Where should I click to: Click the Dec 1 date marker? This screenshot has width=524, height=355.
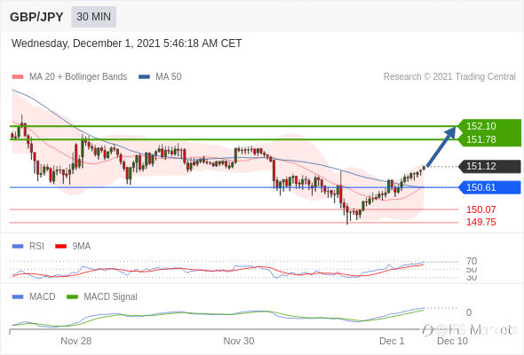click(x=392, y=341)
